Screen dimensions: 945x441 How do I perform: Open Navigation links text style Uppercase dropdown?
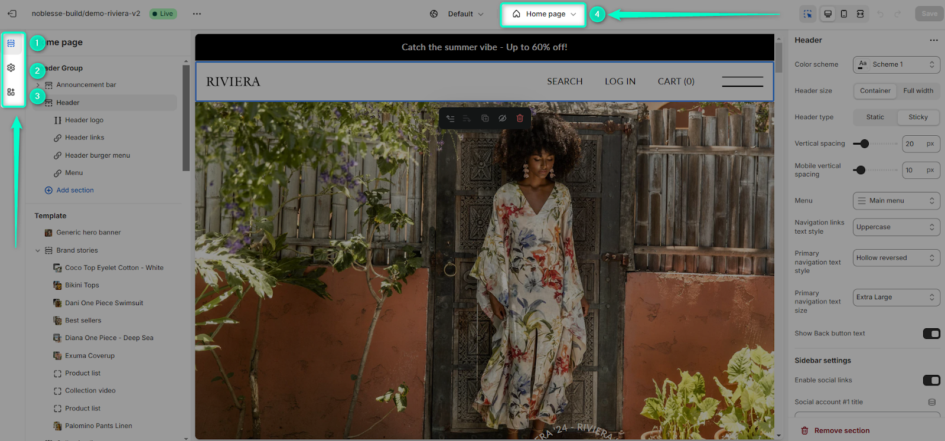point(896,227)
